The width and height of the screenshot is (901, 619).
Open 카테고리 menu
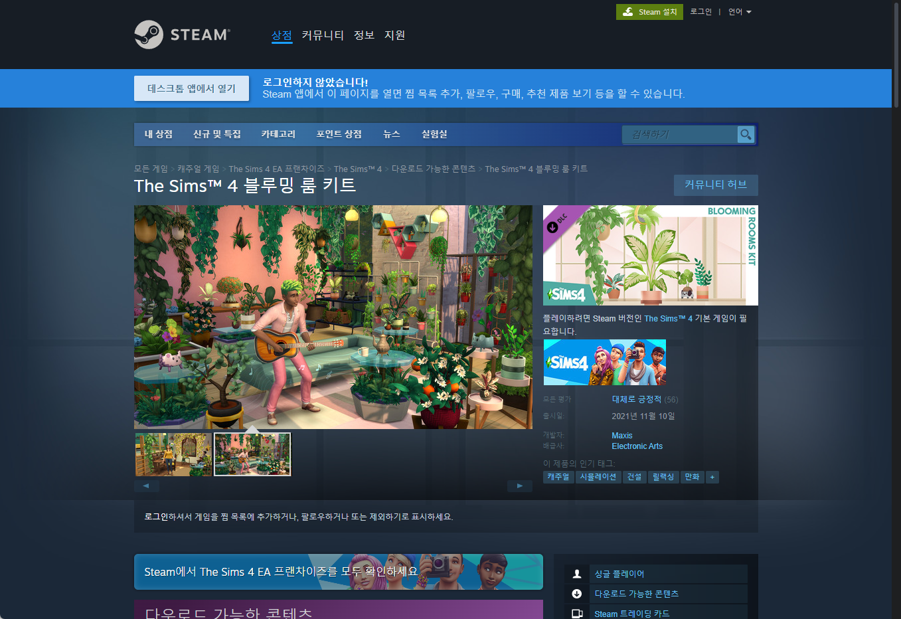coord(278,134)
